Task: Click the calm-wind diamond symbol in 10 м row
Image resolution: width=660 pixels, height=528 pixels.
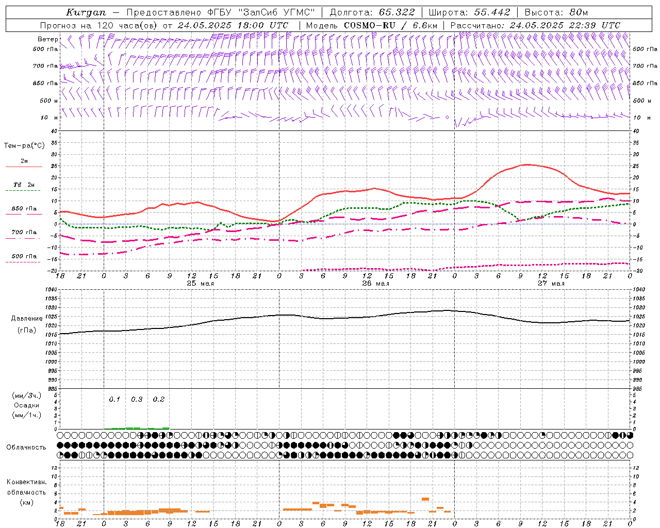Action: pos(447,118)
